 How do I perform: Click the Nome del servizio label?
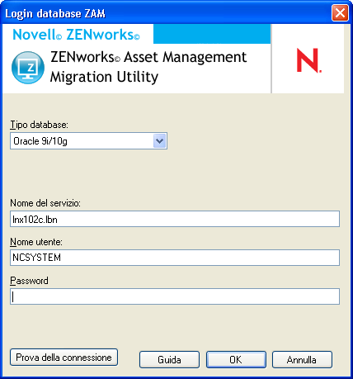click(45, 203)
